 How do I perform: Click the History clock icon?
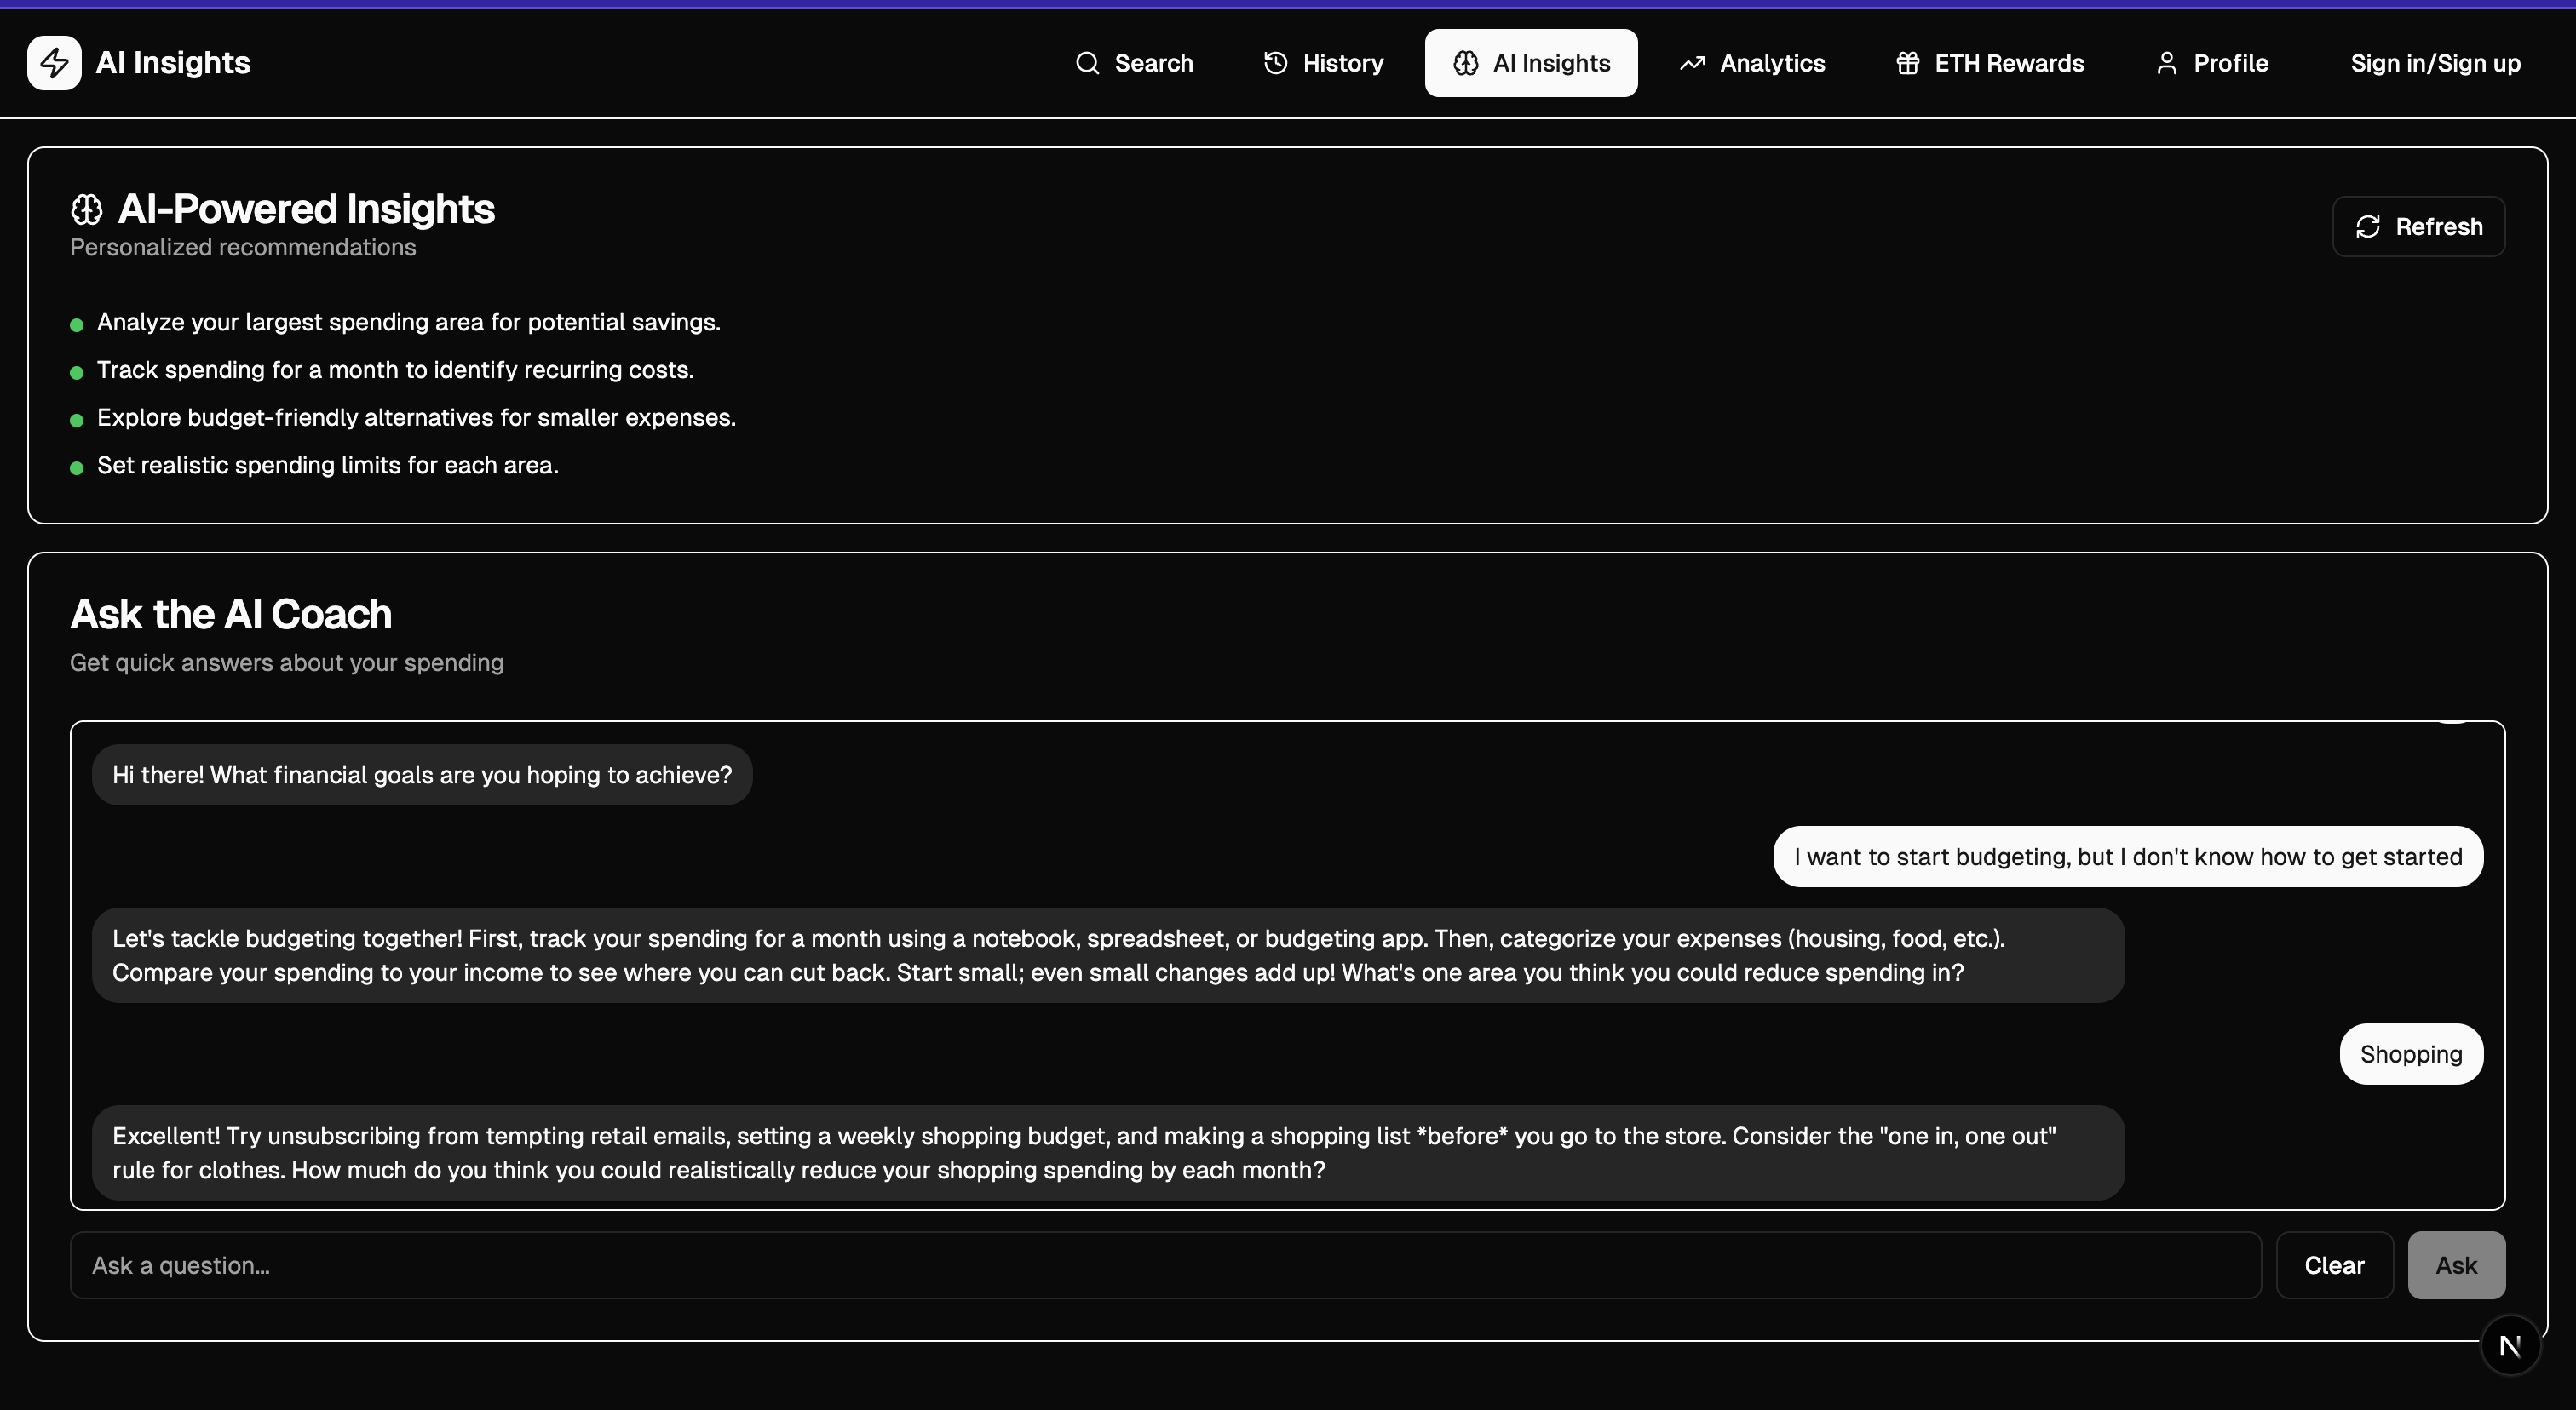pyautogui.click(x=1275, y=63)
